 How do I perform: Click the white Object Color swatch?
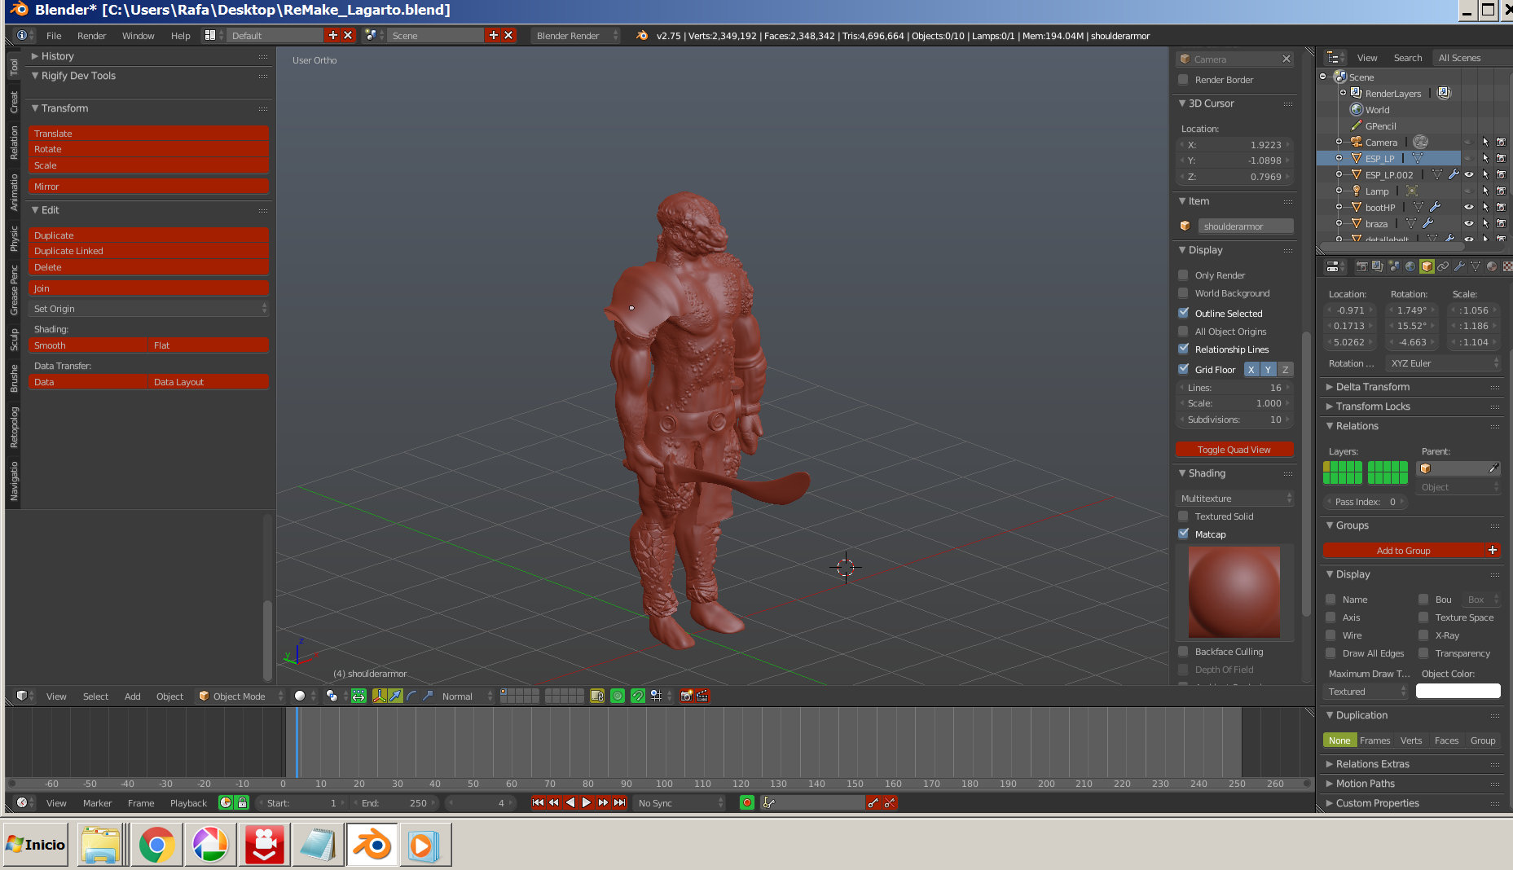click(1458, 692)
